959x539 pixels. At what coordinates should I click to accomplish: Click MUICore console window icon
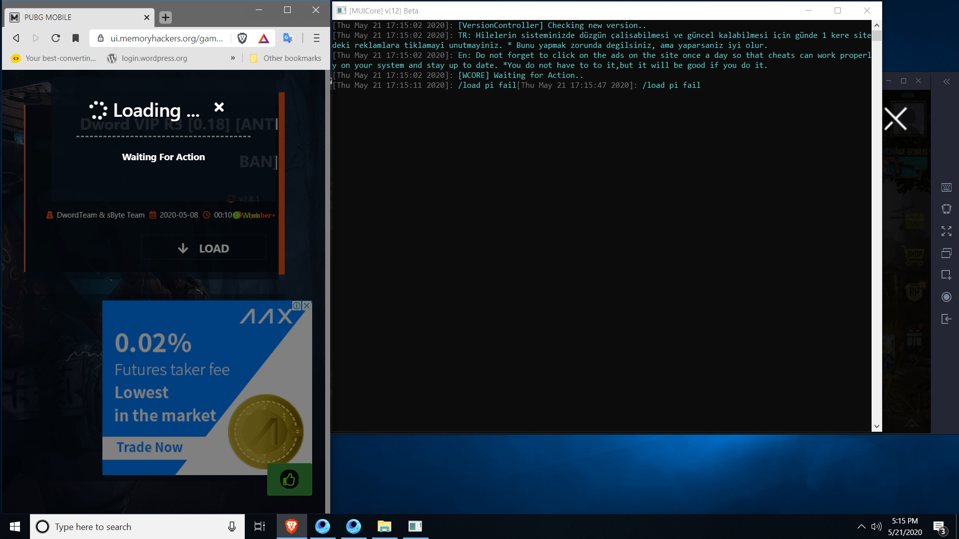(x=341, y=10)
